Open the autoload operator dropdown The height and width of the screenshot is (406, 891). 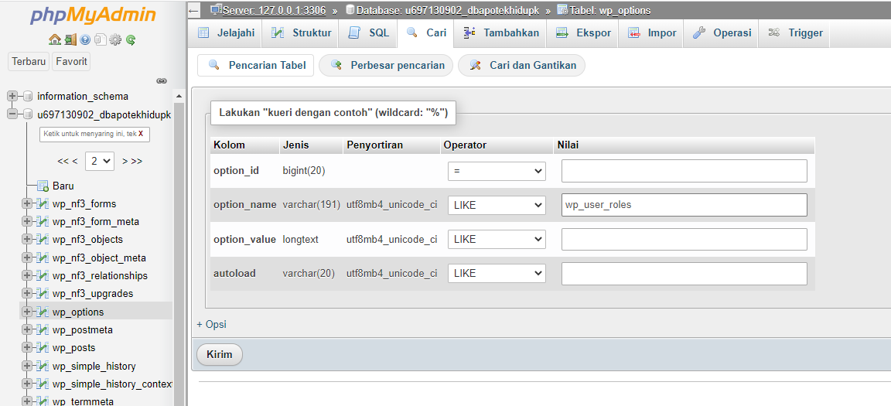pyautogui.click(x=497, y=273)
